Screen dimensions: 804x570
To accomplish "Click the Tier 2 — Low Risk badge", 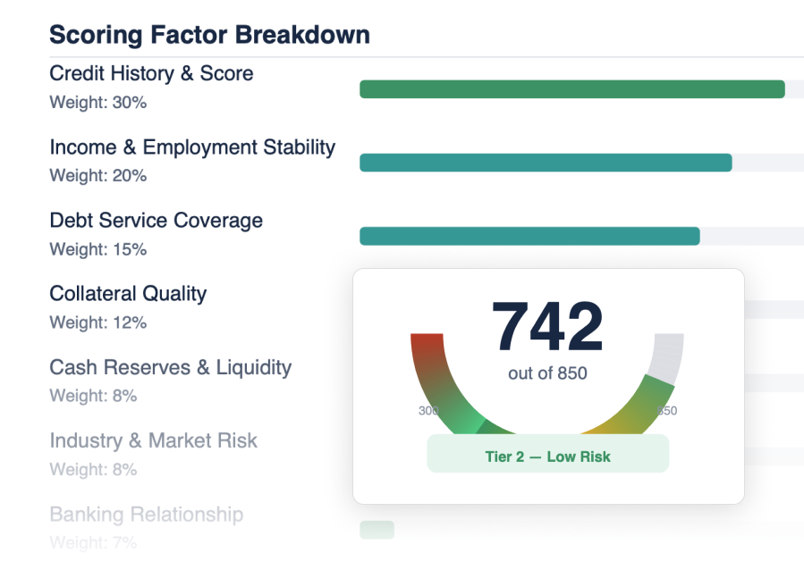I will point(547,455).
